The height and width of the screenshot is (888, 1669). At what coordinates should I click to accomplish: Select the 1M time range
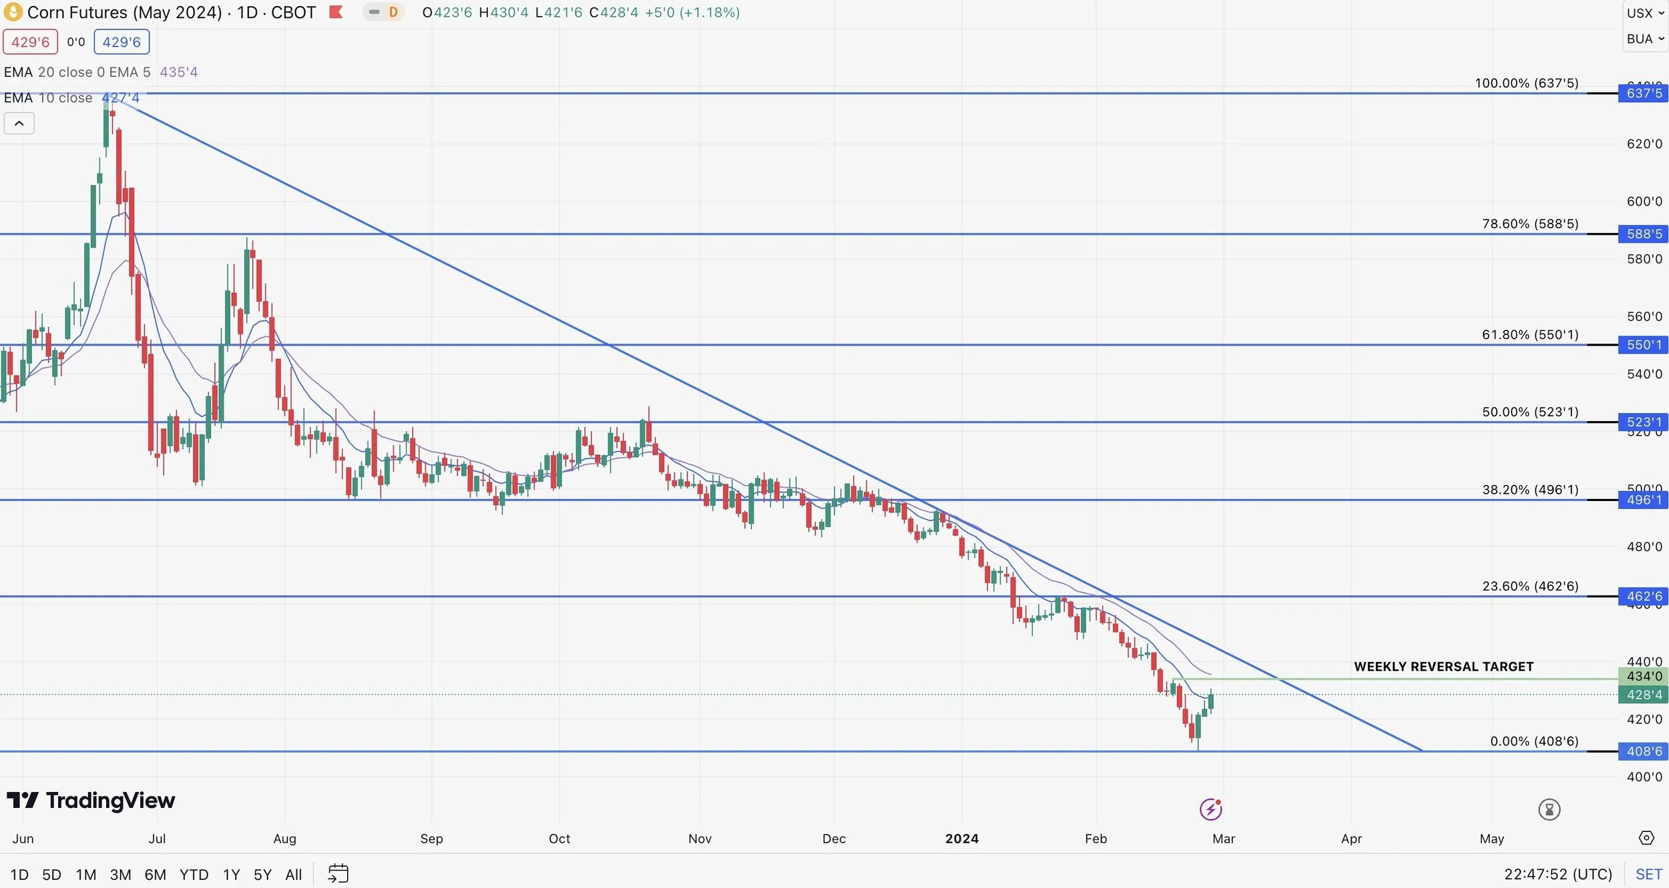85,874
